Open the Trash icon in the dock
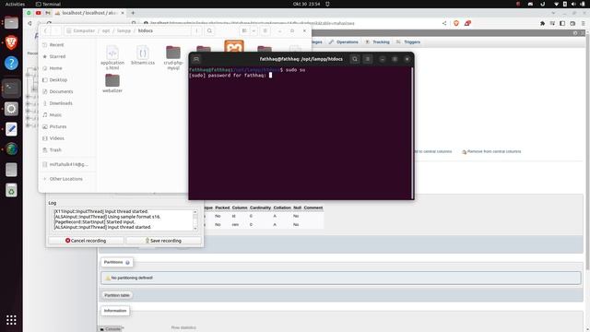 tap(11, 190)
